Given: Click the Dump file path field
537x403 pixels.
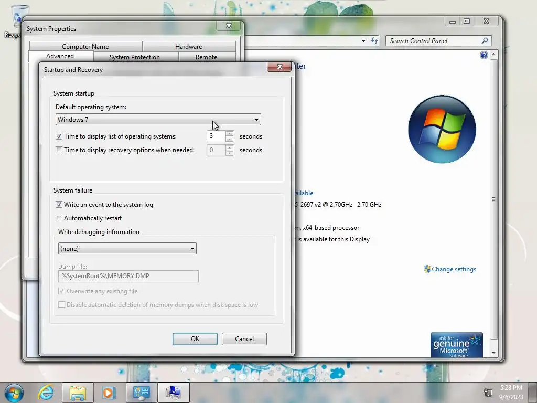Looking at the screenshot, I should pos(128,276).
